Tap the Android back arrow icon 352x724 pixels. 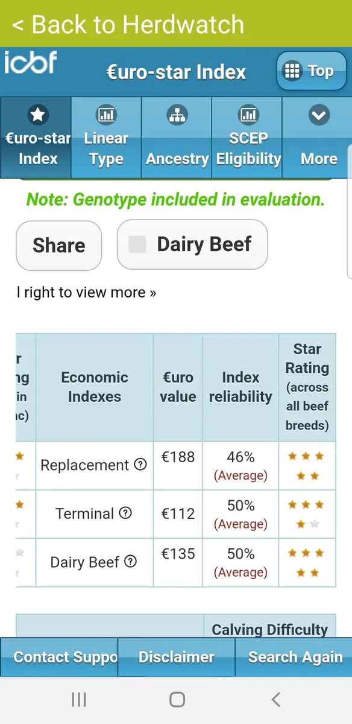(275, 699)
